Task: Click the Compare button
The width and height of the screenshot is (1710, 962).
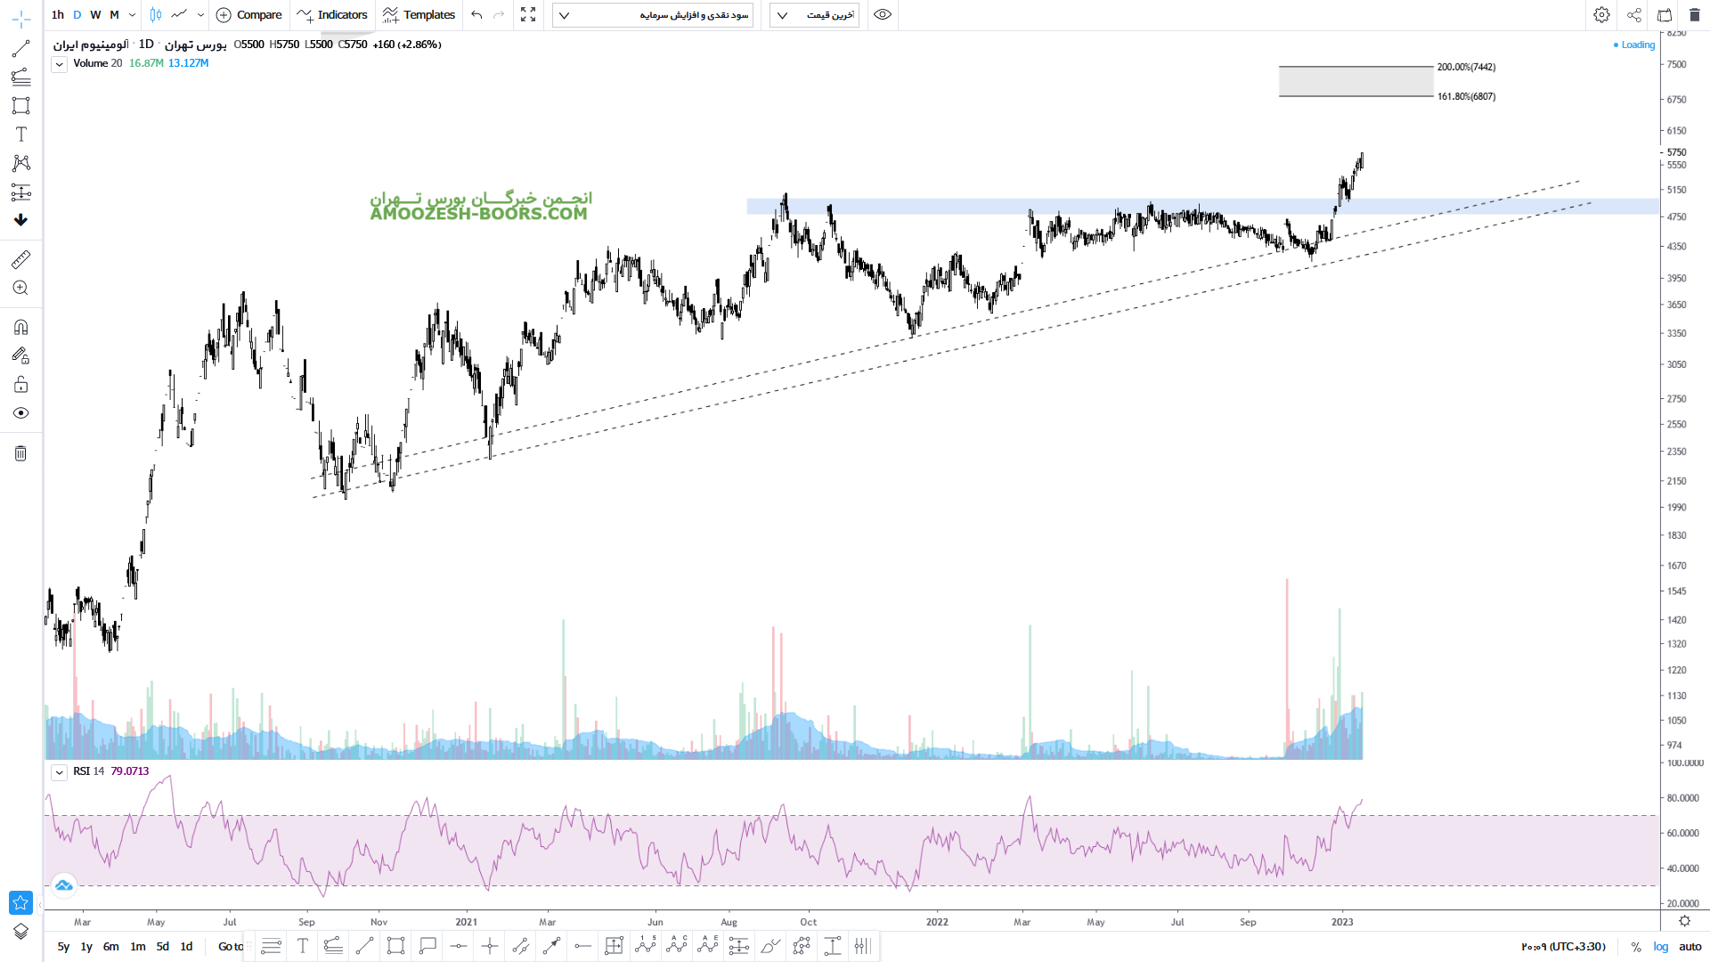Action: tap(249, 14)
